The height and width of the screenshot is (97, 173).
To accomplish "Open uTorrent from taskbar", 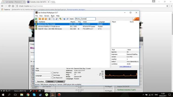I will [x=46, y=95].
